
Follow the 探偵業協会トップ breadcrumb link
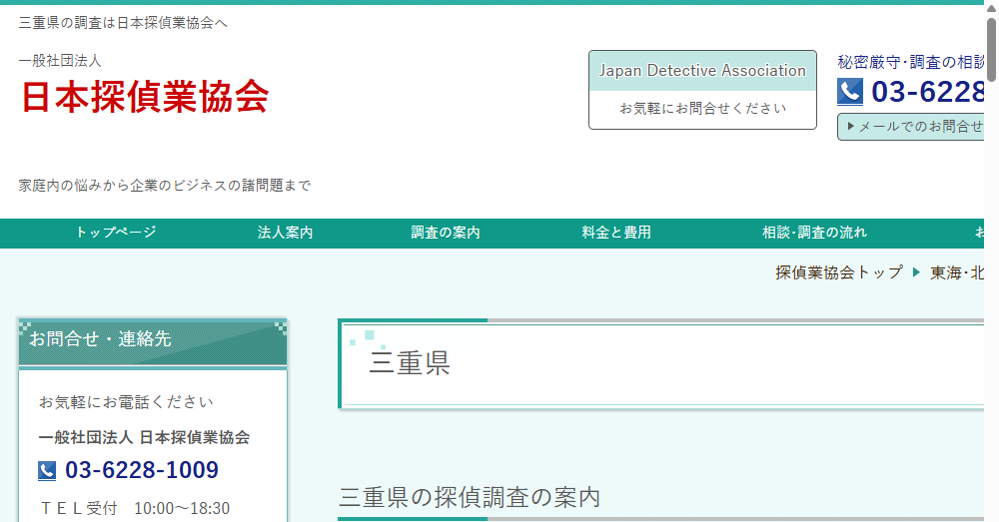pyautogui.click(x=838, y=272)
